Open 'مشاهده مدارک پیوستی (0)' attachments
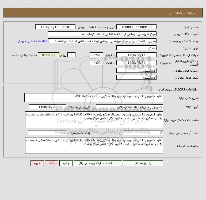The width and height of the screenshot is (206, 200). pos(98,163)
